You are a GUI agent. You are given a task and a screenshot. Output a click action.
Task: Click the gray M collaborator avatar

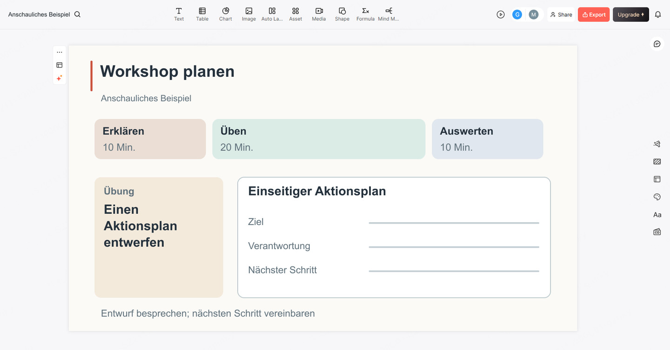coord(534,14)
